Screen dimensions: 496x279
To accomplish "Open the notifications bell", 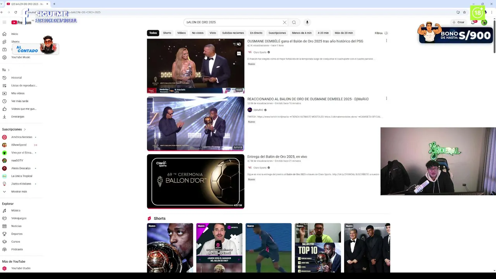I will coord(473,22).
